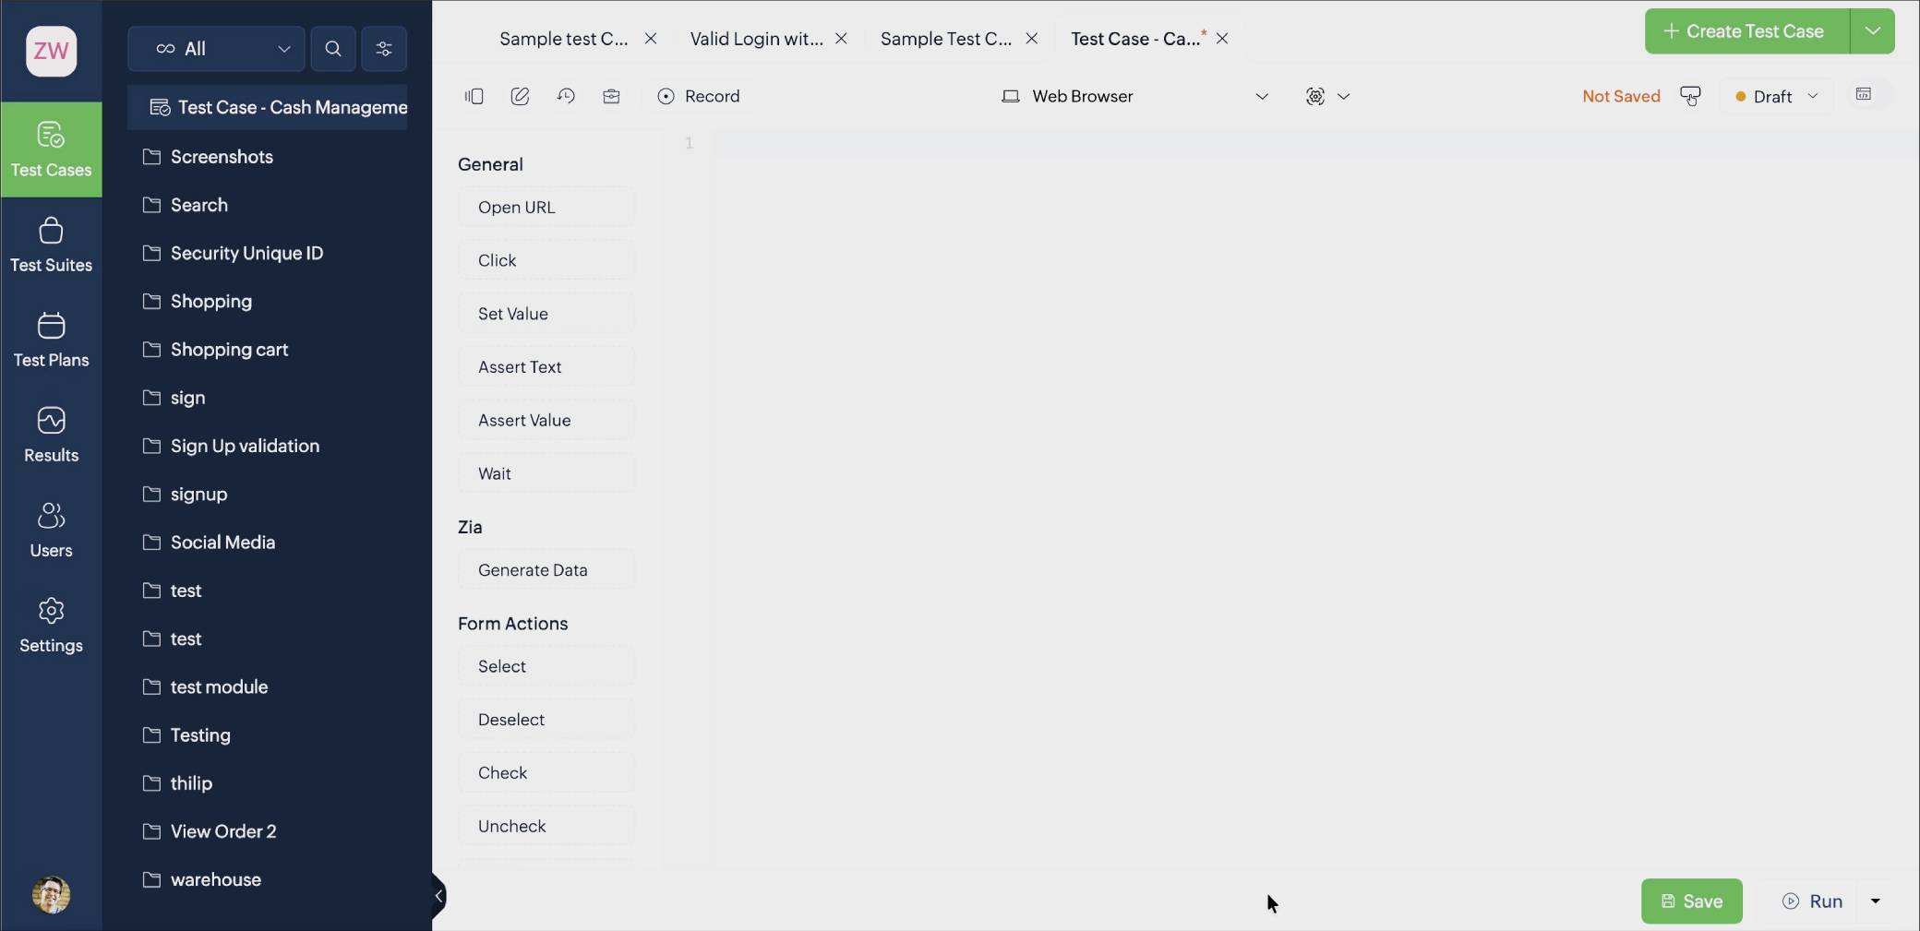Start recording with the Record button
This screenshot has height=931, width=1920.
click(x=699, y=96)
